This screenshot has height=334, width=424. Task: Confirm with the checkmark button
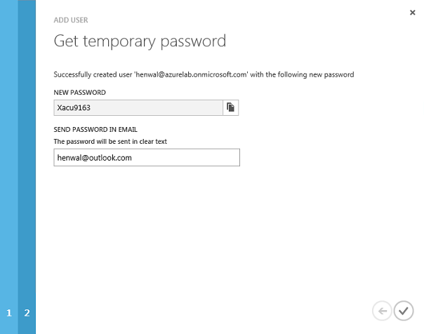click(x=404, y=311)
